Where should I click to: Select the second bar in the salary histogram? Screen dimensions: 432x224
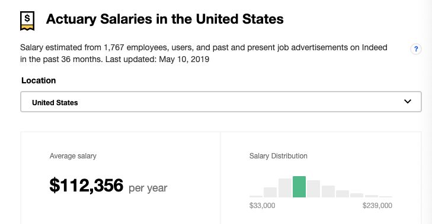(270, 193)
